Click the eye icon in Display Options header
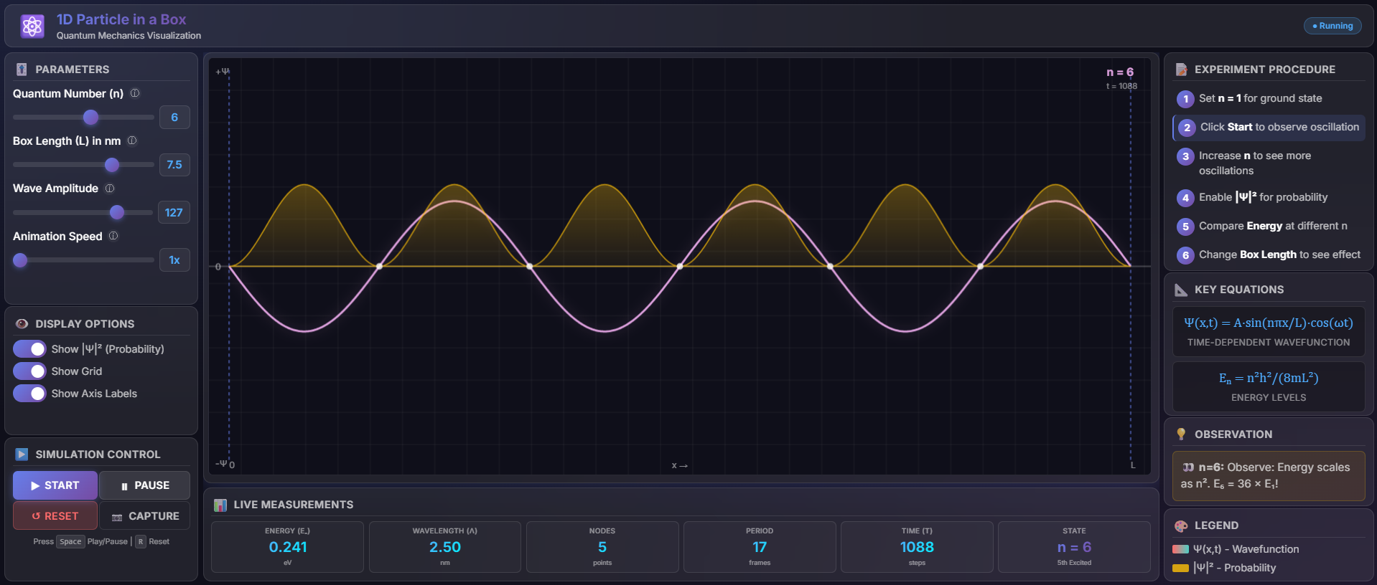Viewport: 1377px width, 585px height. tap(22, 324)
